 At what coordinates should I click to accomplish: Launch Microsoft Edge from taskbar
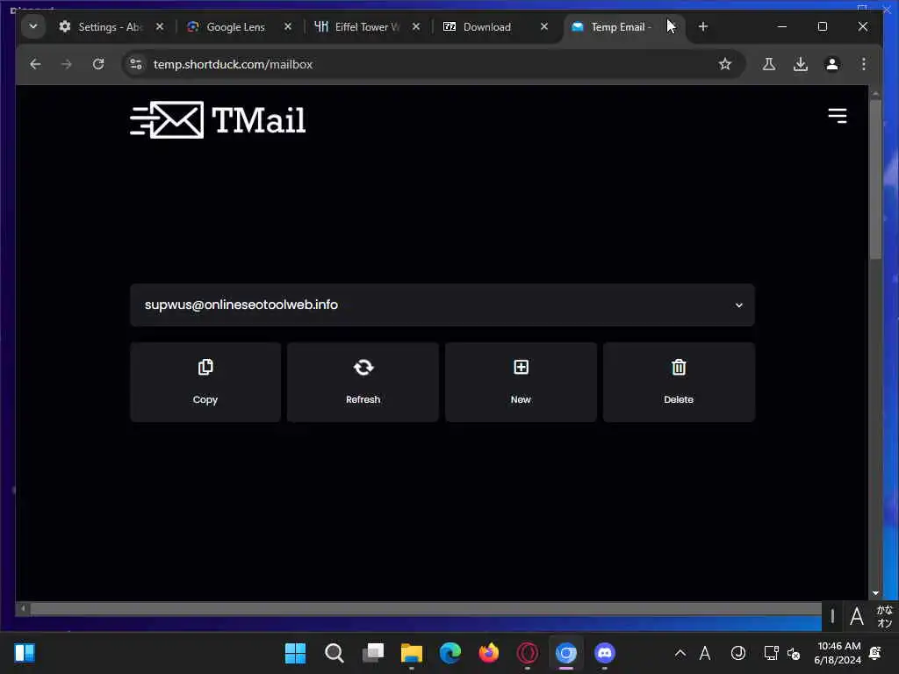[x=450, y=653]
